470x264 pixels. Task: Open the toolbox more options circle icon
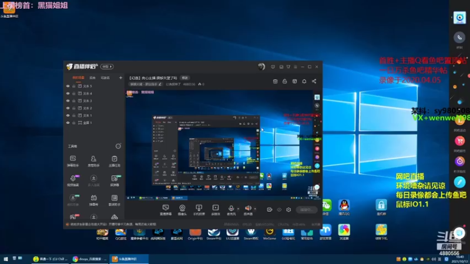(118, 146)
